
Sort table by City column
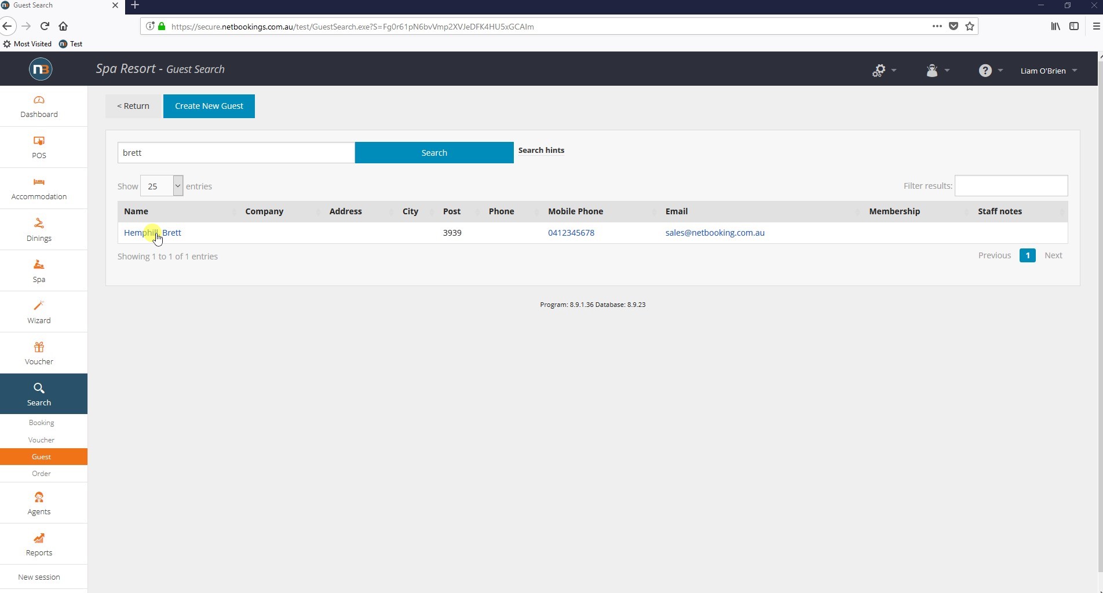click(417, 211)
